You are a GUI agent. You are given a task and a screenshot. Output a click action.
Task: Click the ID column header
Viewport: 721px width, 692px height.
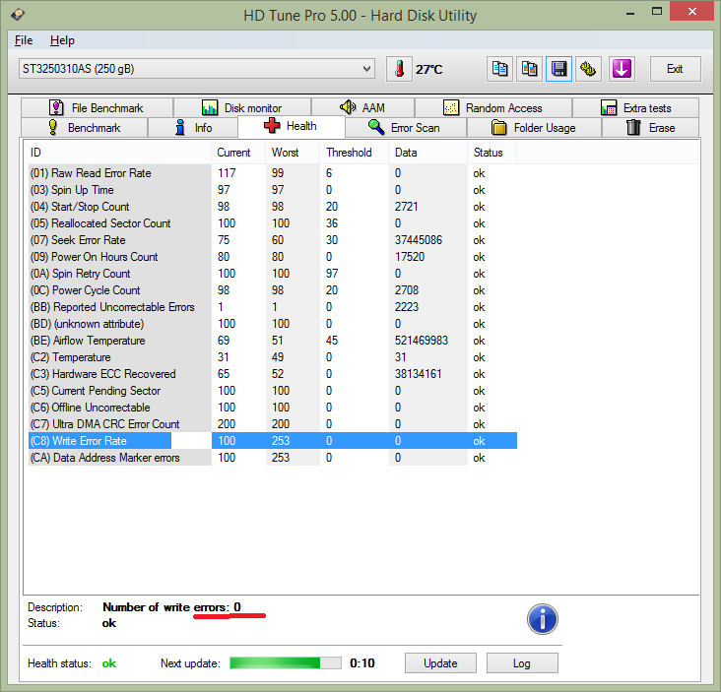click(x=118, y=153)
